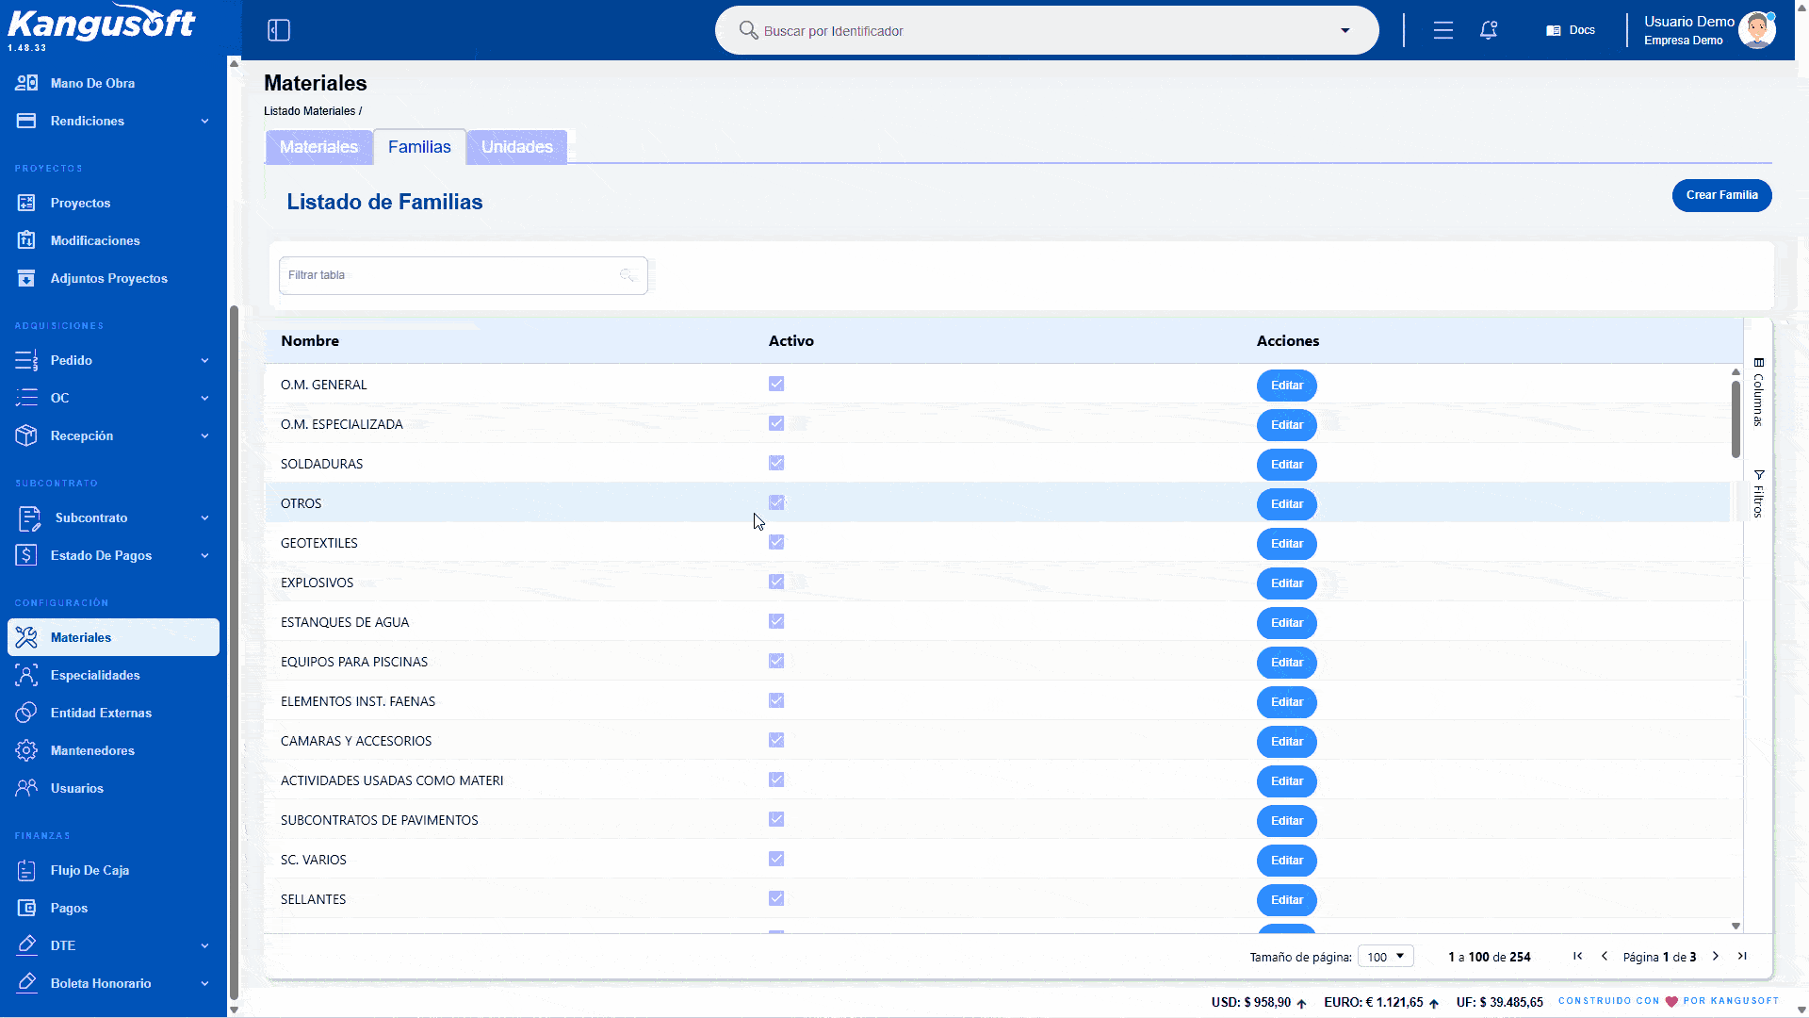This screenshot has height=1018, width=1809.
Task: Click the table scrollbar down arrow
Action: [x=1736, y=927]
